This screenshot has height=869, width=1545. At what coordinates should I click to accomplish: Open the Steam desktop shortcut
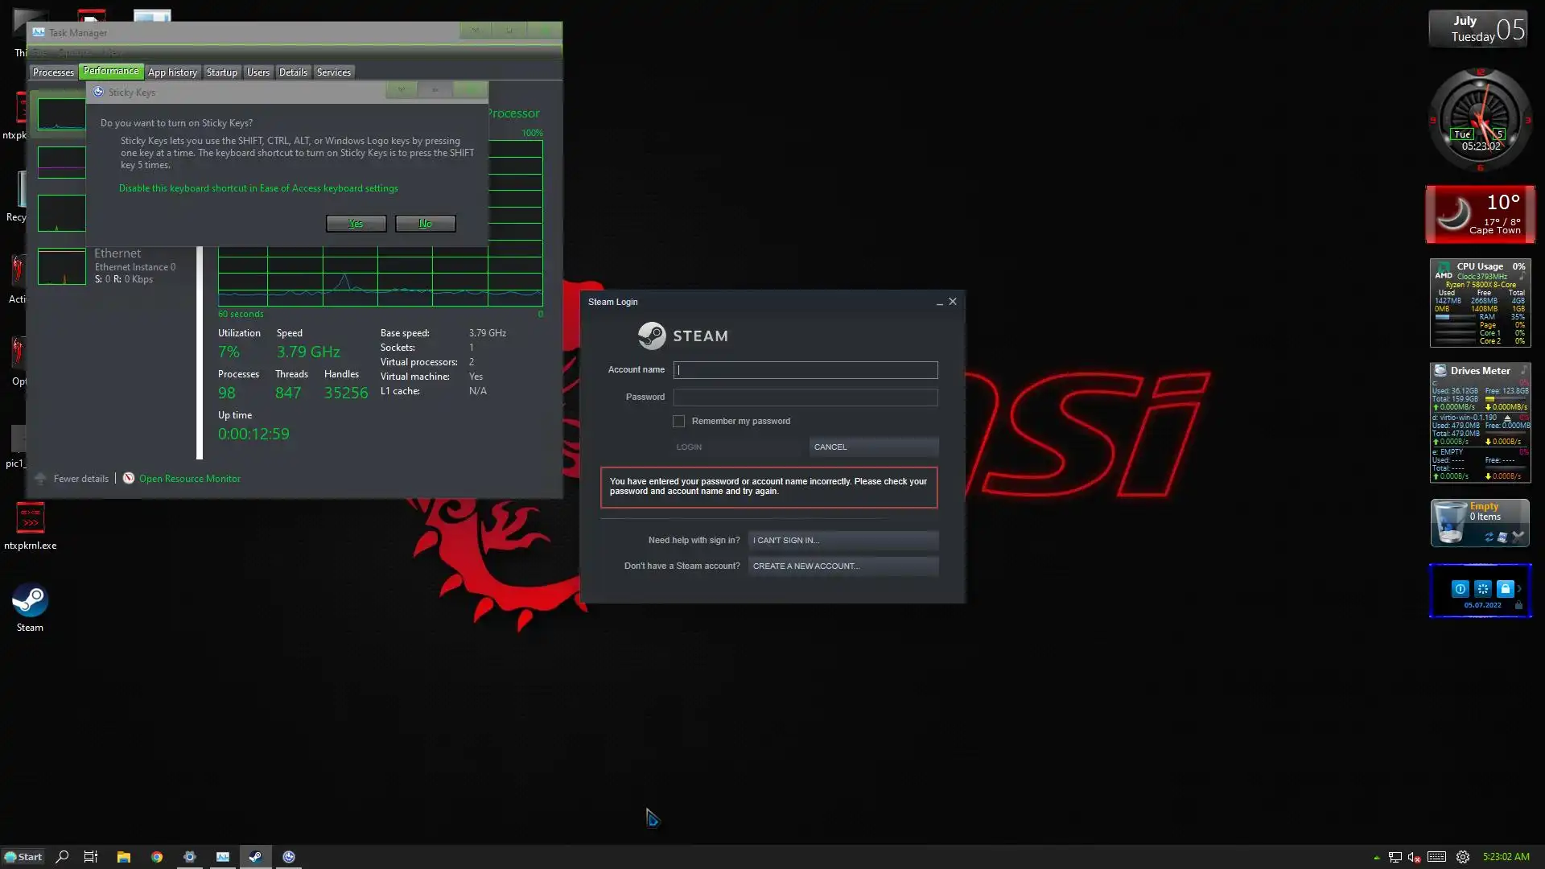tap(30, 602)
